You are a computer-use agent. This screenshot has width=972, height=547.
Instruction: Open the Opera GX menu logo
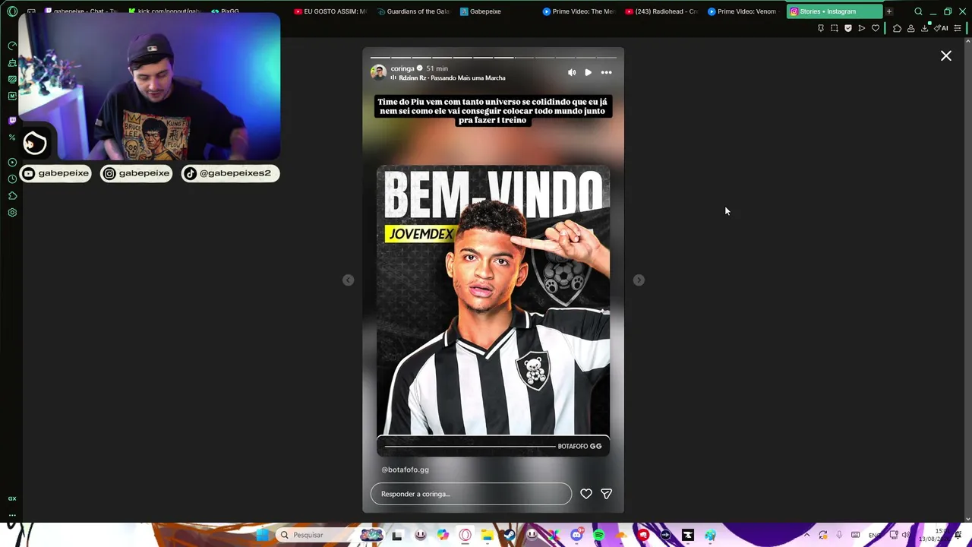point(12,11)
